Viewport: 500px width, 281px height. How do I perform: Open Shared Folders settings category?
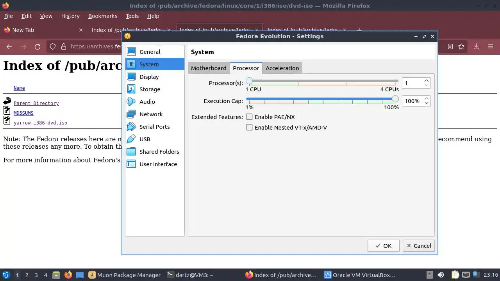(x=155, y=151)
